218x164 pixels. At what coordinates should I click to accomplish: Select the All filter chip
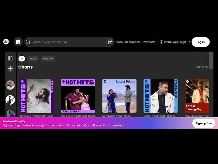click(x=22, y=58)
